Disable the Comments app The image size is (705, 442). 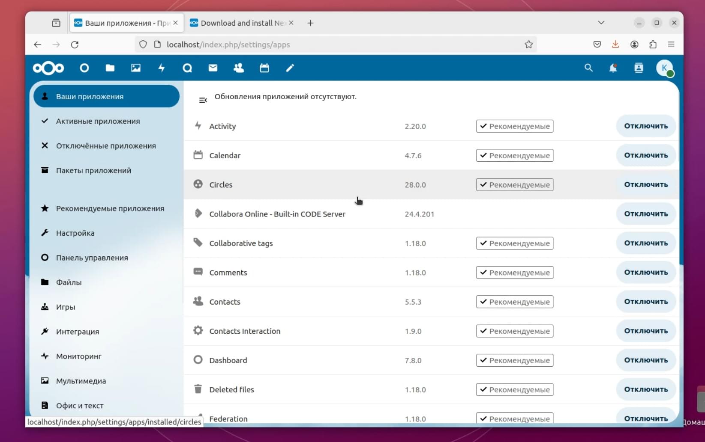[646, 272]
